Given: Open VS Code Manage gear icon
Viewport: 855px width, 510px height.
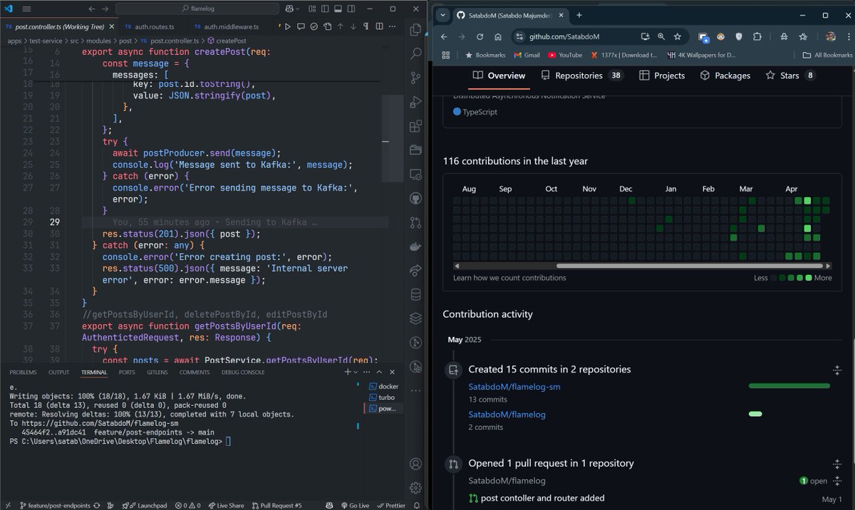Looking at the screenshot, I should 416,489.
